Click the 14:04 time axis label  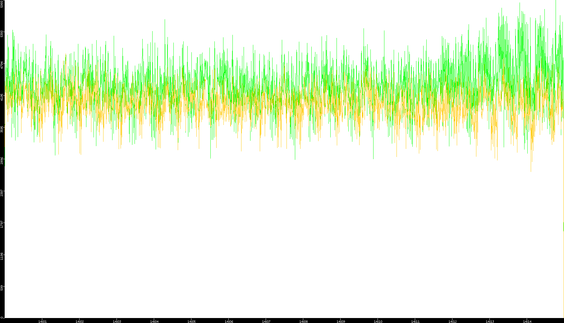154,321
